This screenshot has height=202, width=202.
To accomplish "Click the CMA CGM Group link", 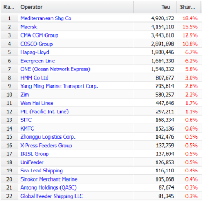I will click(40, 35).
